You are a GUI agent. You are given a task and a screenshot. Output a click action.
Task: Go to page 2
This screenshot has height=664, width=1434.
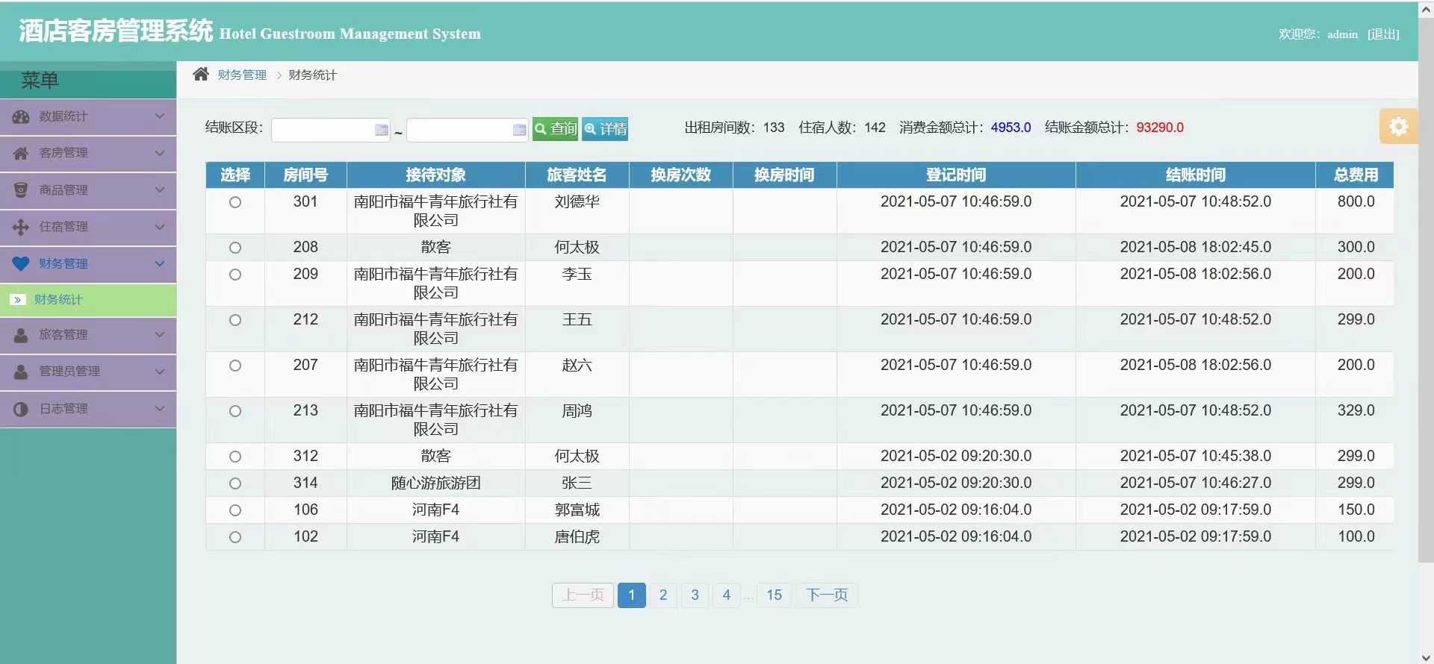pos(663,595)
